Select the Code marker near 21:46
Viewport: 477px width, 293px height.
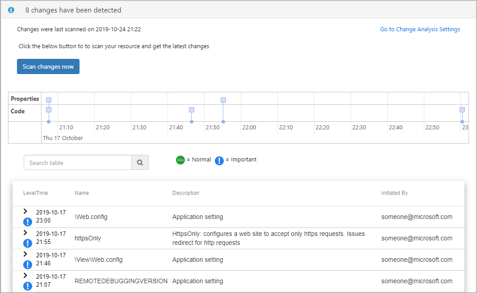192,110
